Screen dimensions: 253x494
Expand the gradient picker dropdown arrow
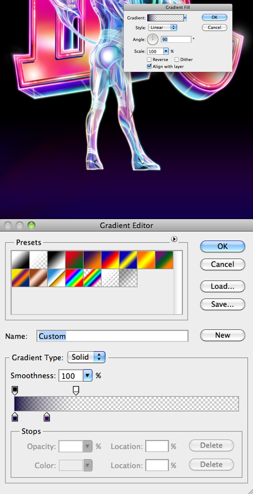click(x=185, y=18)
